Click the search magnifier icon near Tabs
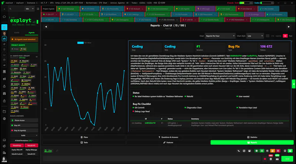The height and width of the screenshot is (164, 296). (10, 9)
